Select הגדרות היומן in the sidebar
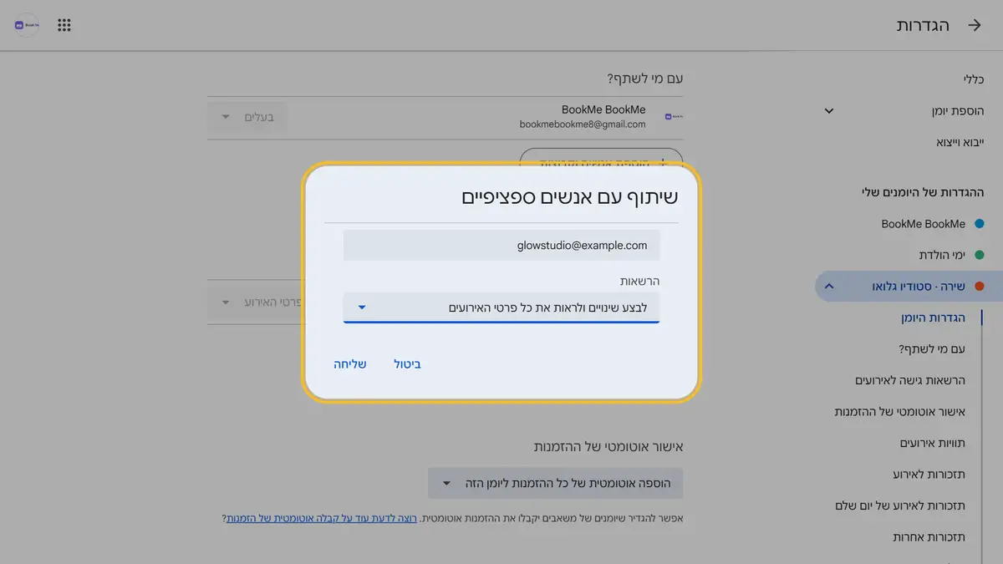 933,318
